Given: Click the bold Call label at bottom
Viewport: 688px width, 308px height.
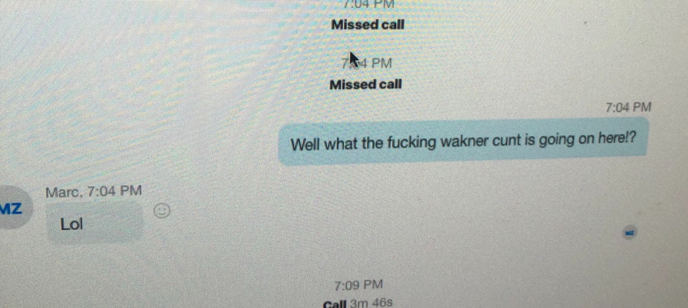Looking at the screenshot, I should coord(334,304).
